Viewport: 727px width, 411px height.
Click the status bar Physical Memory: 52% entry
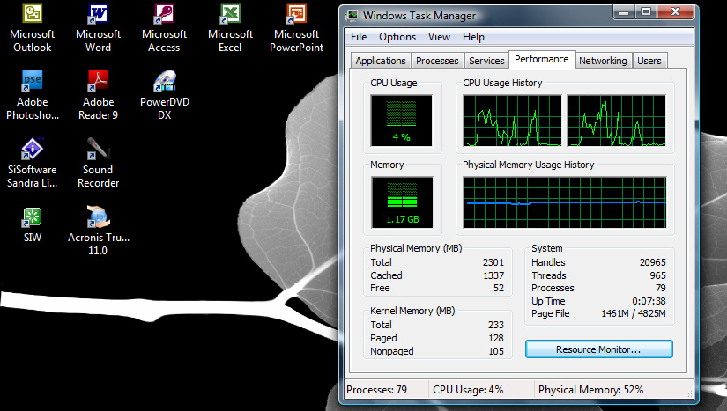(x=590, y=390)
